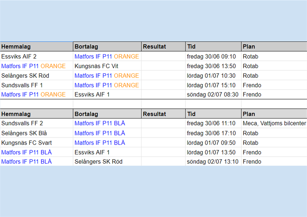The width and height of the screenshot is (307, 217).
Task: Click the Meca, Vattjoms bilcenter plan cell
Action: pos(274,123)
